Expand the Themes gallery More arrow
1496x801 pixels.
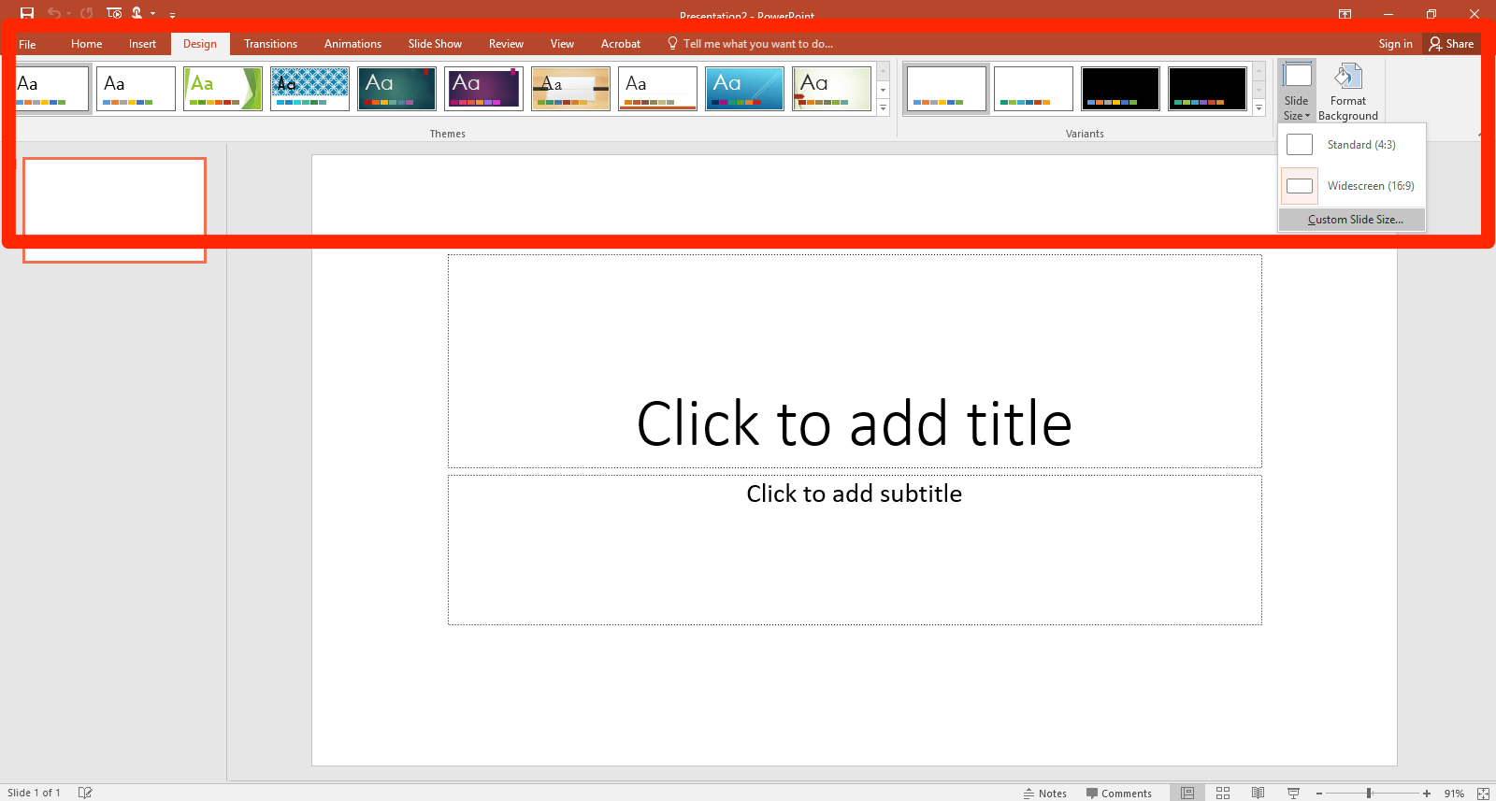tap(883, 108)
